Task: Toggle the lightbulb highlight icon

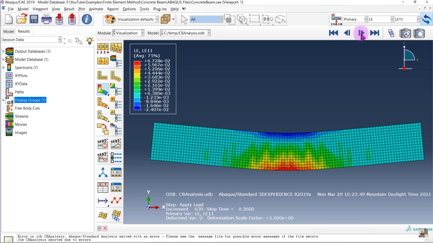Action: (x=90, y=41)
